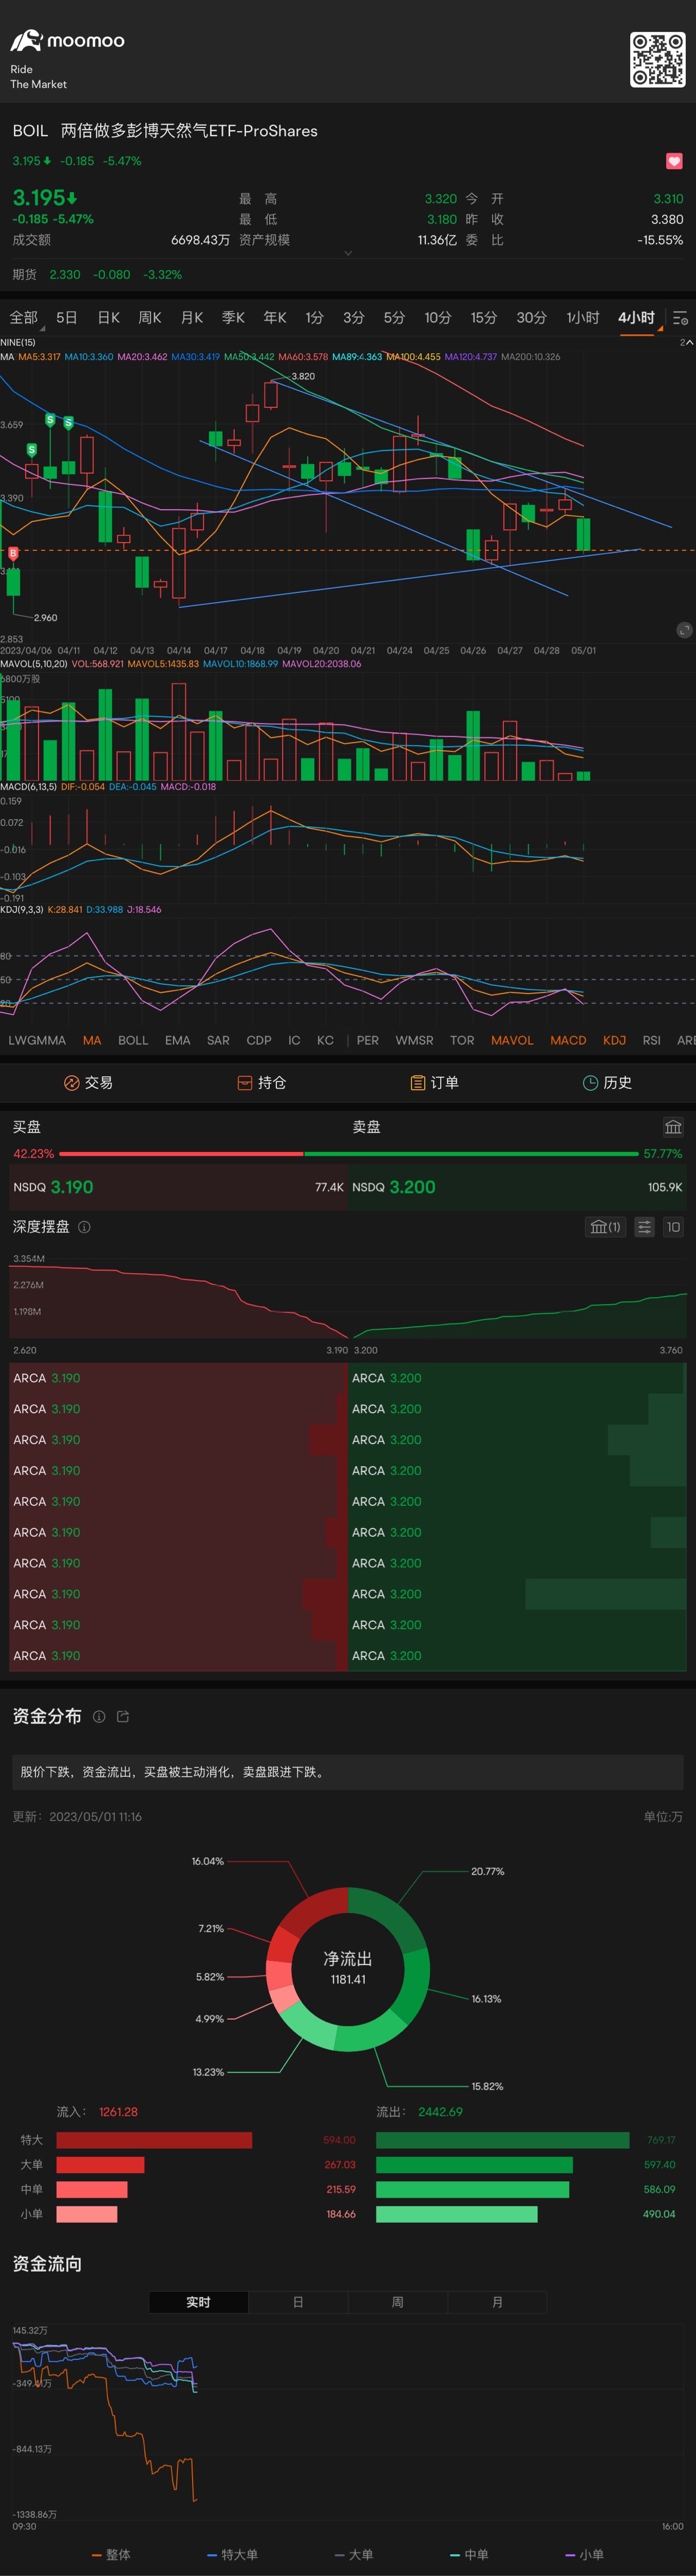This screenshot has width=696, height=2576.
Task: Collapse indicator legend arrow at chart corner
Action: (x=686, y=343)
